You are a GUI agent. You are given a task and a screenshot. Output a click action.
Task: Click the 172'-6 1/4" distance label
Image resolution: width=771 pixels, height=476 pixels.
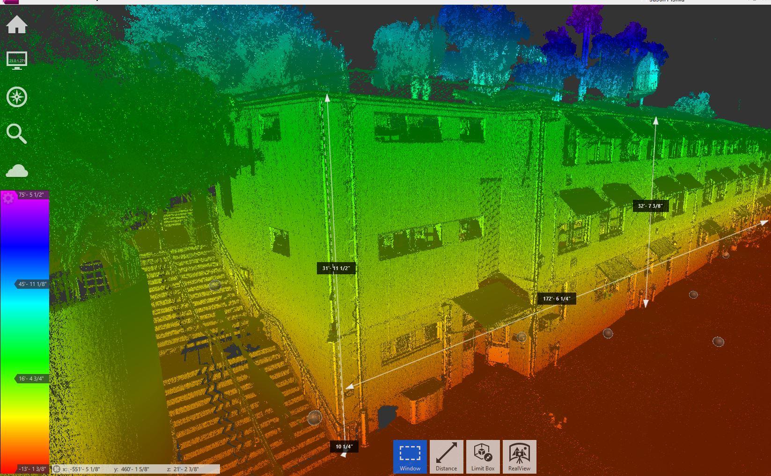click(556, 299)
